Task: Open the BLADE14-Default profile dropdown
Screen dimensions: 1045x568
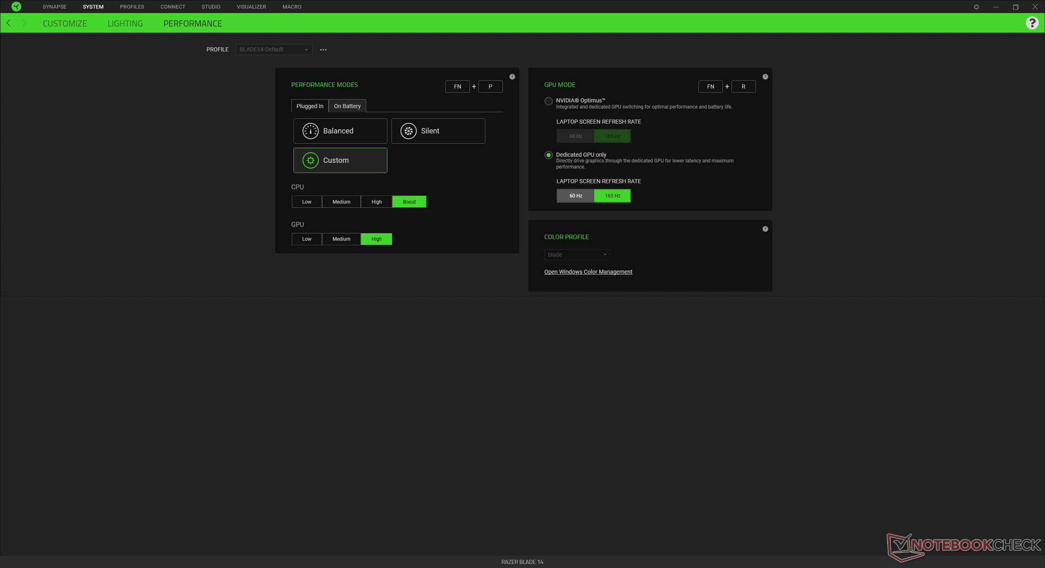Action: point(274,50)
